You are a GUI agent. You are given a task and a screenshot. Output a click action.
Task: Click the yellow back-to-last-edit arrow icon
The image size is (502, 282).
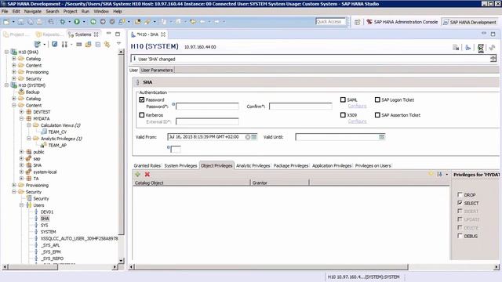[193, 22]
